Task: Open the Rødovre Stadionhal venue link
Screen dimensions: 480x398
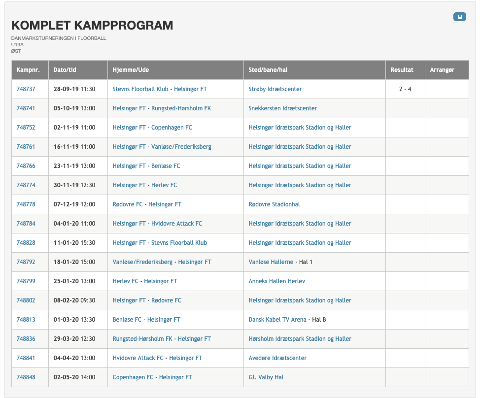Action: (x=274, y=204)
